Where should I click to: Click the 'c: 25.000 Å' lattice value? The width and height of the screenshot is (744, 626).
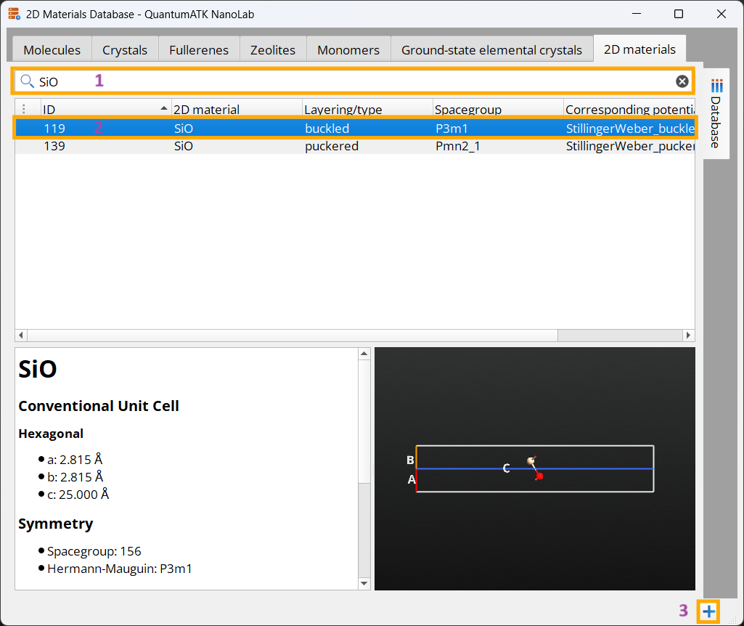click(x=78, y=494)
